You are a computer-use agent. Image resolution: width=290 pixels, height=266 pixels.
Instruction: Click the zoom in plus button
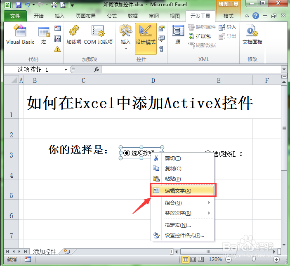click(276, 259)
